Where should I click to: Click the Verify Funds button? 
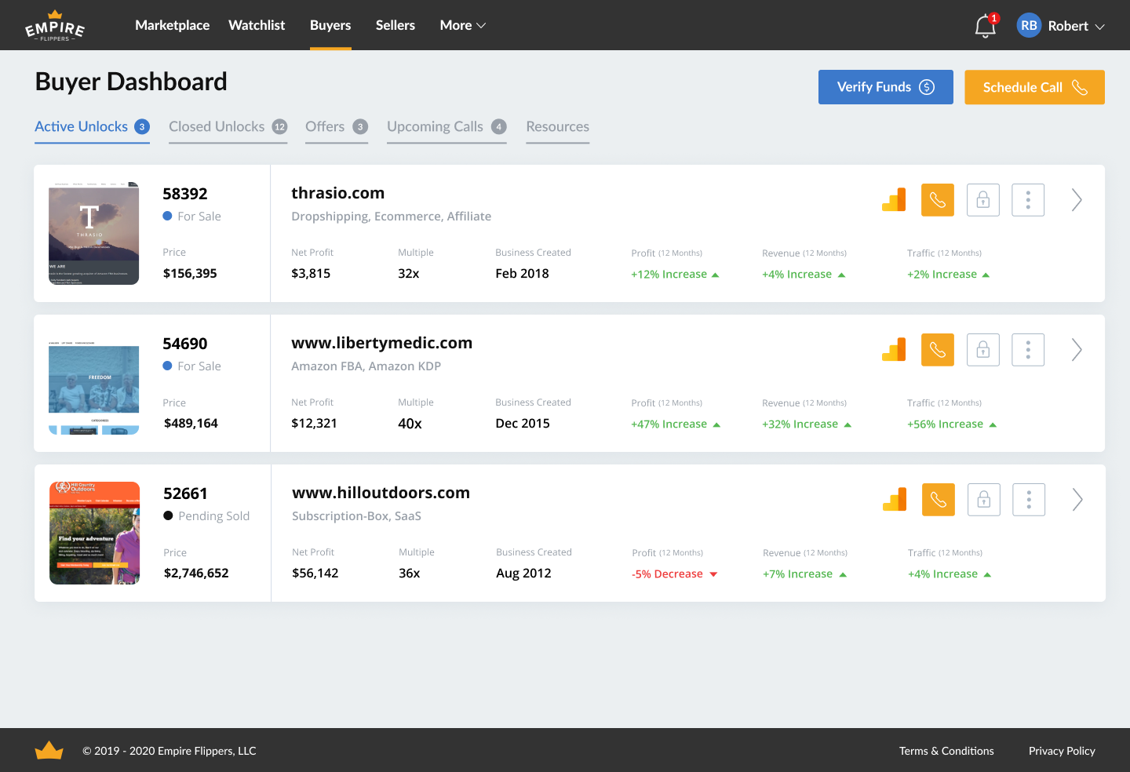tap(886, 87)
